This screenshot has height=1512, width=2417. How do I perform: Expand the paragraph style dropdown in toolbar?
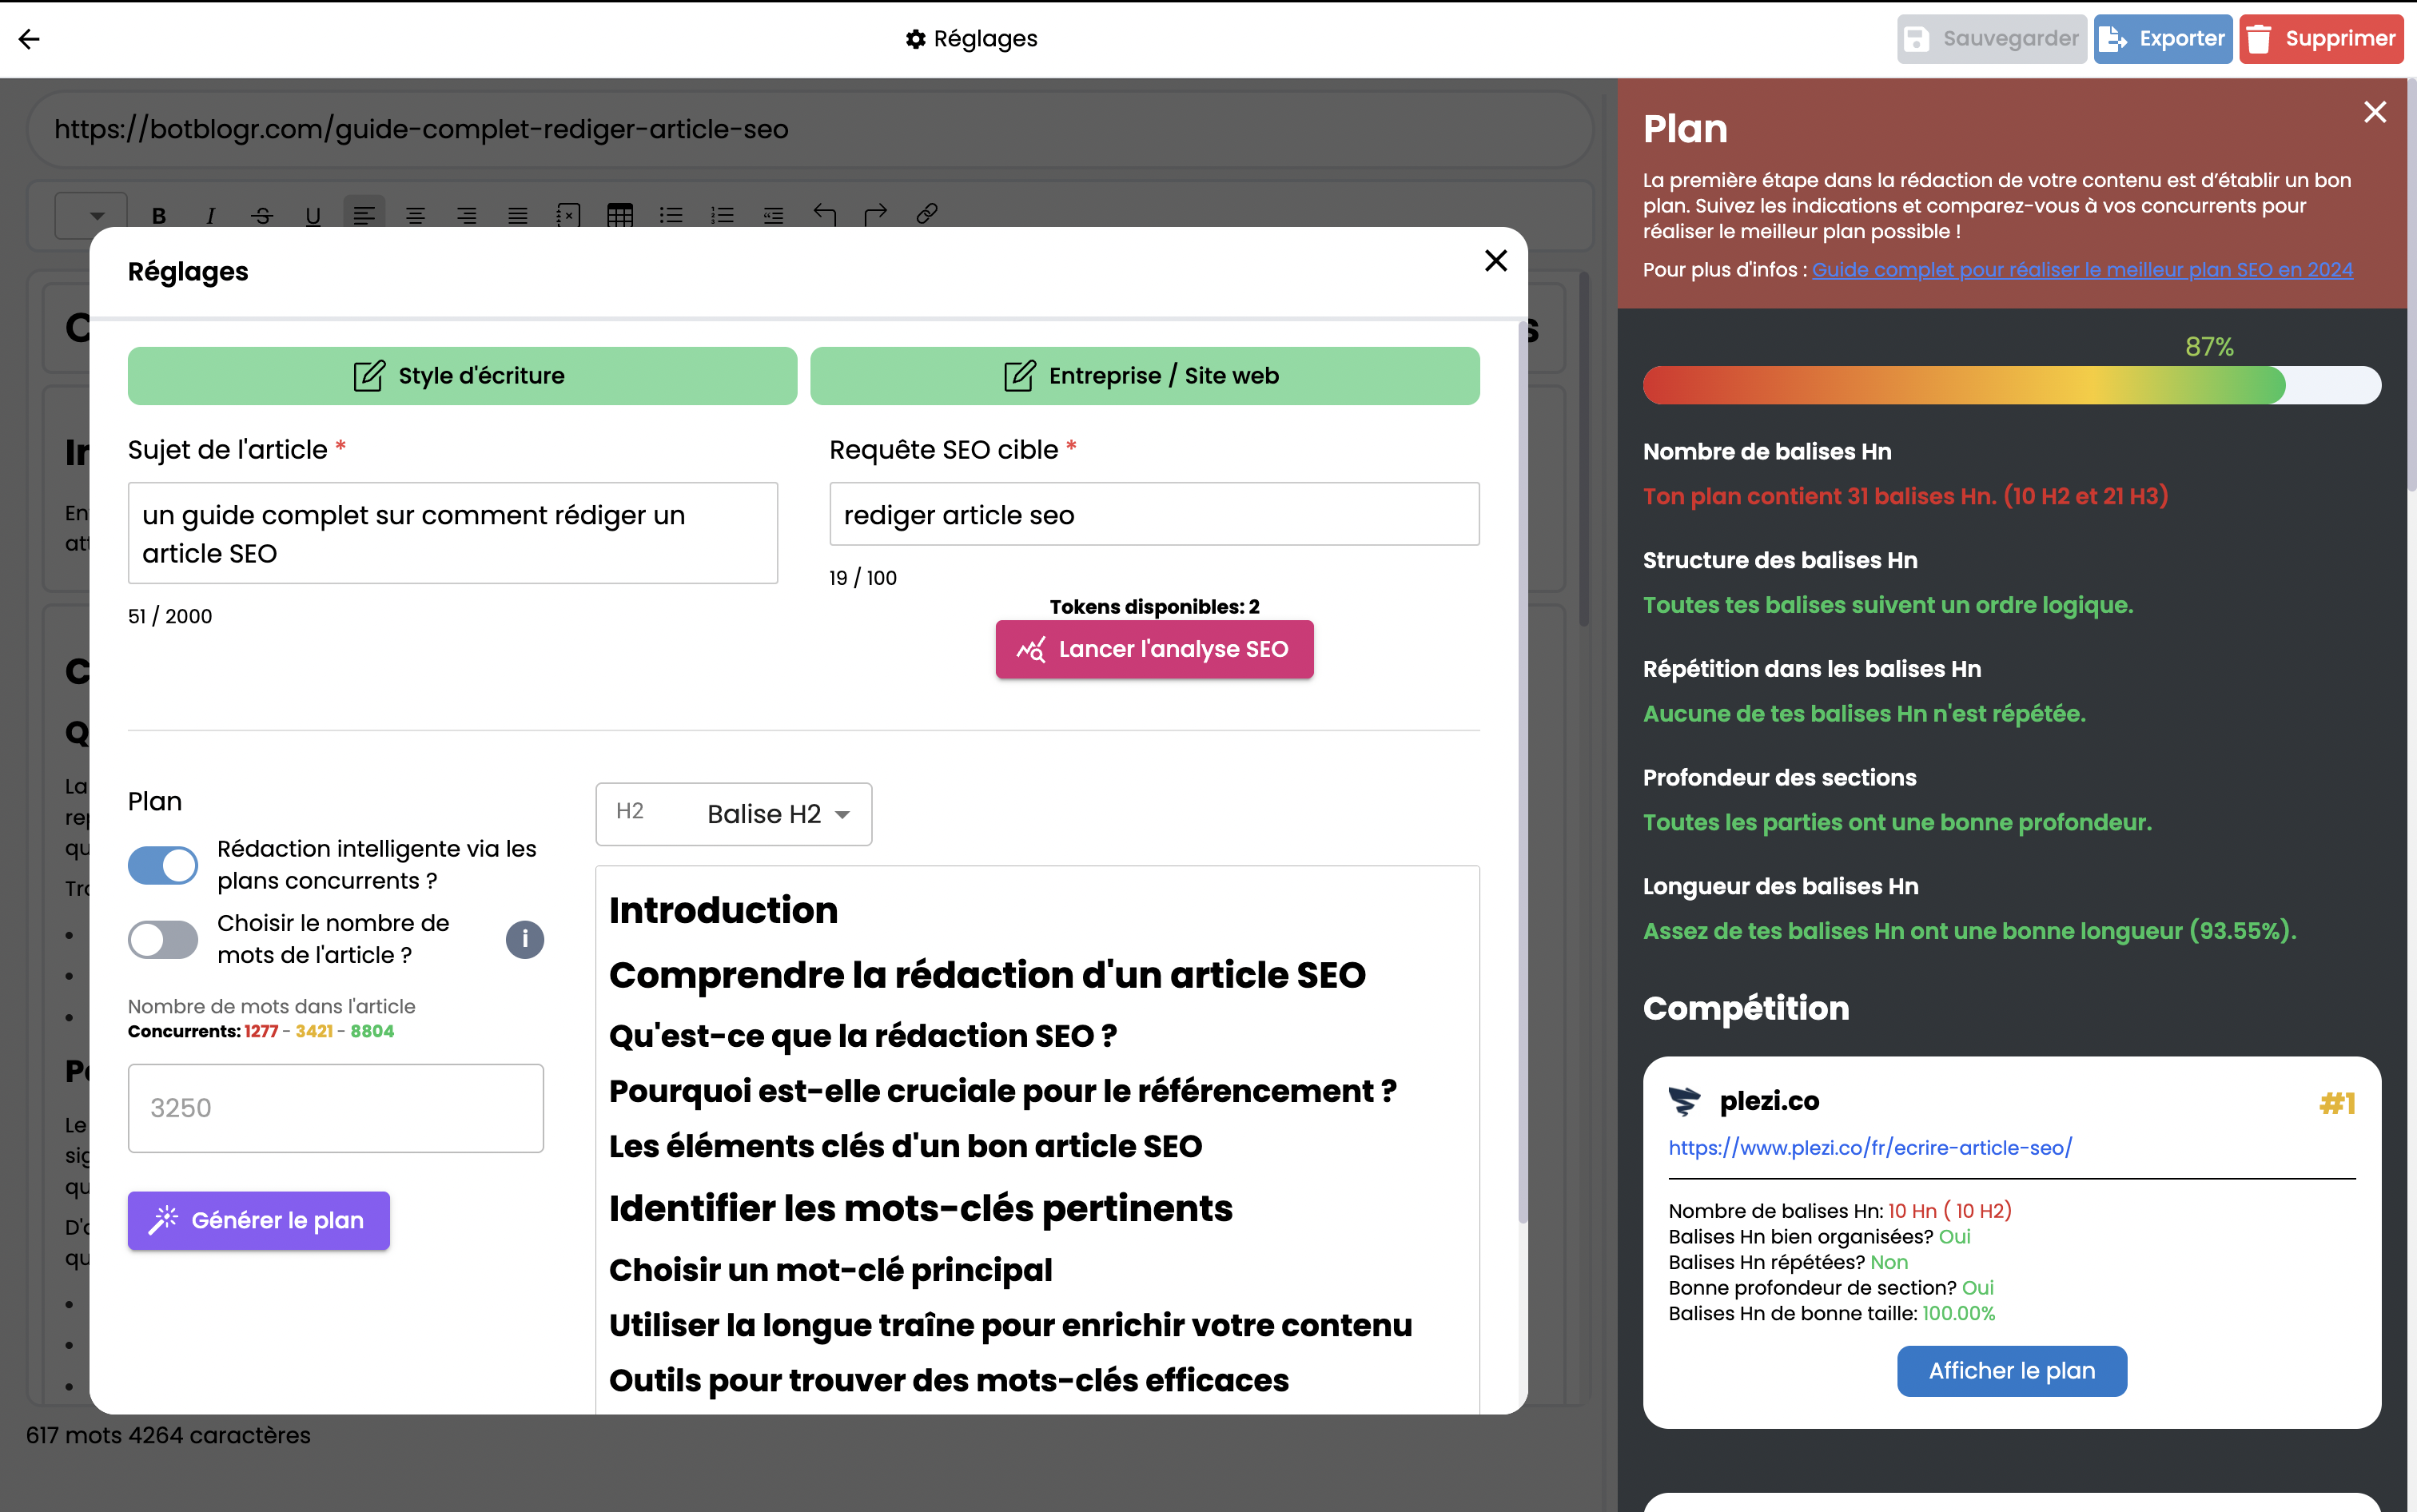[x=91, y=215]
